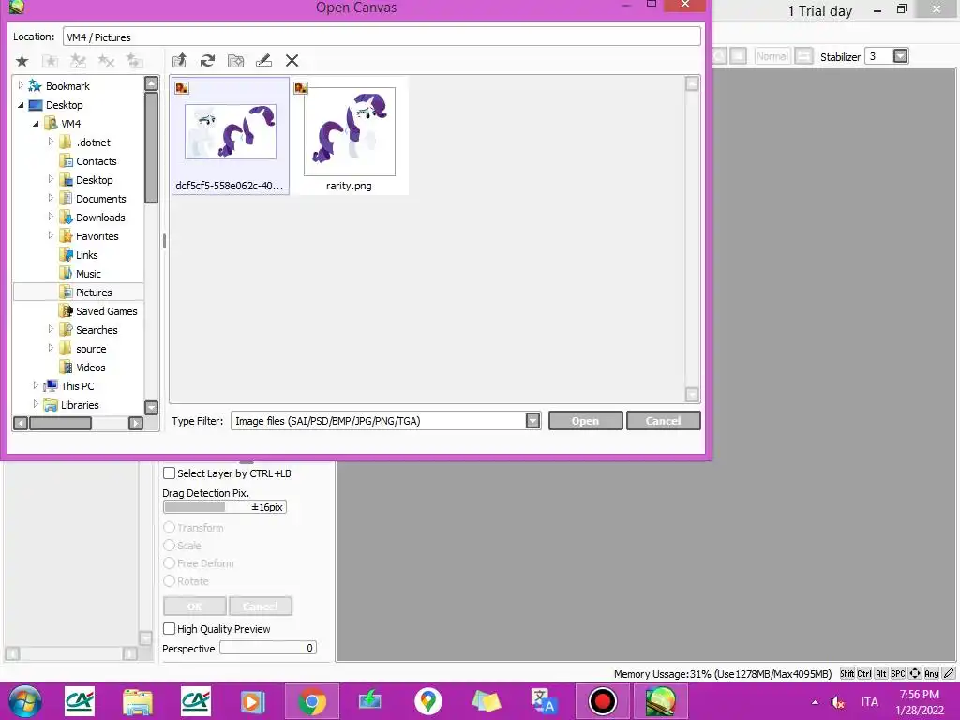Select the Links folder in tree
Viewport: 960px width, 720px height.
click(86, 255)
